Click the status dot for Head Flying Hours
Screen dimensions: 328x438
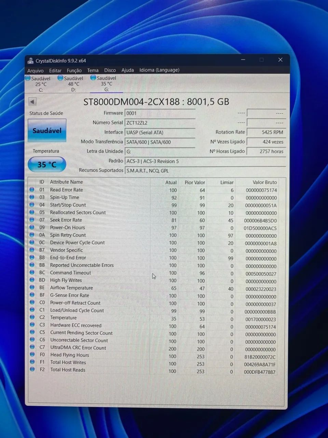click(32, 355)
